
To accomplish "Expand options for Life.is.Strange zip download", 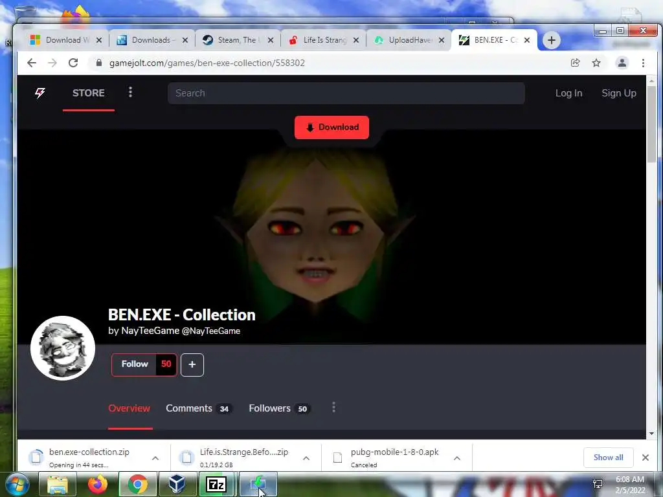I will click(x=306, y=458).
